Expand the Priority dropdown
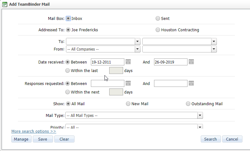This screenshot has width=250, height=151. click(200, 127)
